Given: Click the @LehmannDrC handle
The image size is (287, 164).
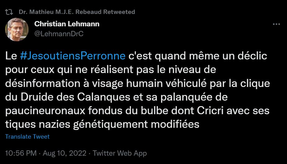Looking at the screenshot, I should tap(59, 34).
